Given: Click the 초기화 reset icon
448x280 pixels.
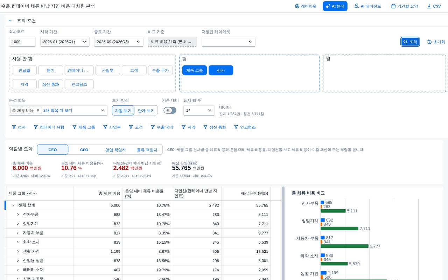Looking at the screenshot, I should [436, 42].
